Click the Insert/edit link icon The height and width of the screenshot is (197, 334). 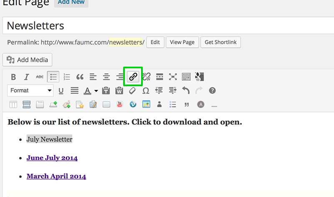(x=133, y=77)
